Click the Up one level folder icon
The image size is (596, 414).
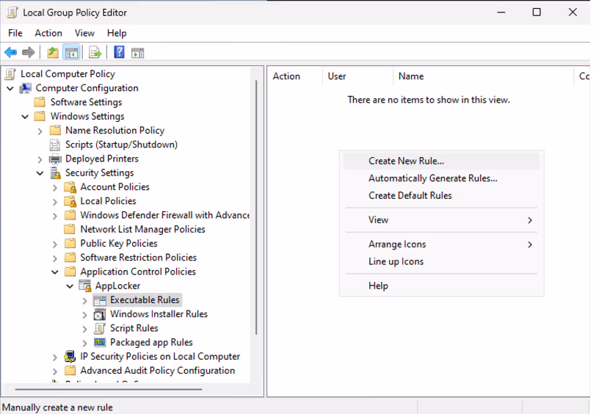click(x=53, y=52)
